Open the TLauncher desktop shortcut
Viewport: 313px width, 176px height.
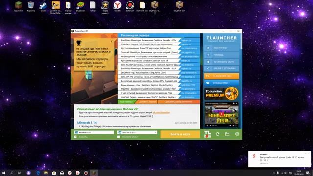point(19,6)
